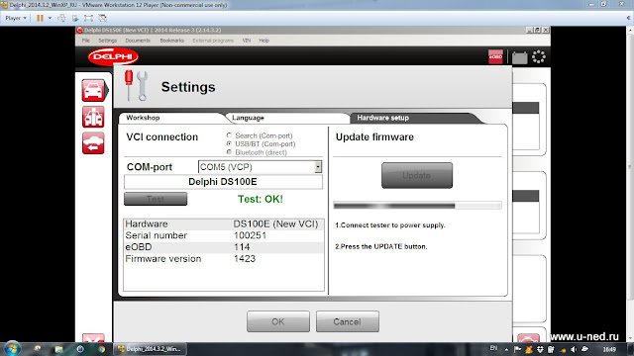Select USB/BT (Com-port) radio option

pos(229,143)
